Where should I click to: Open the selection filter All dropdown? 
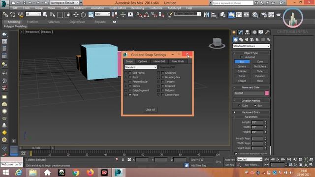point(33,14)
